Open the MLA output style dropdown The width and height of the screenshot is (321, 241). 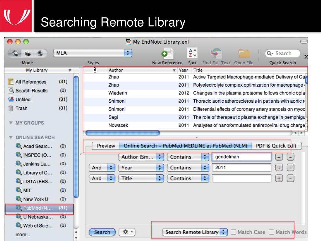click(93, 53)
